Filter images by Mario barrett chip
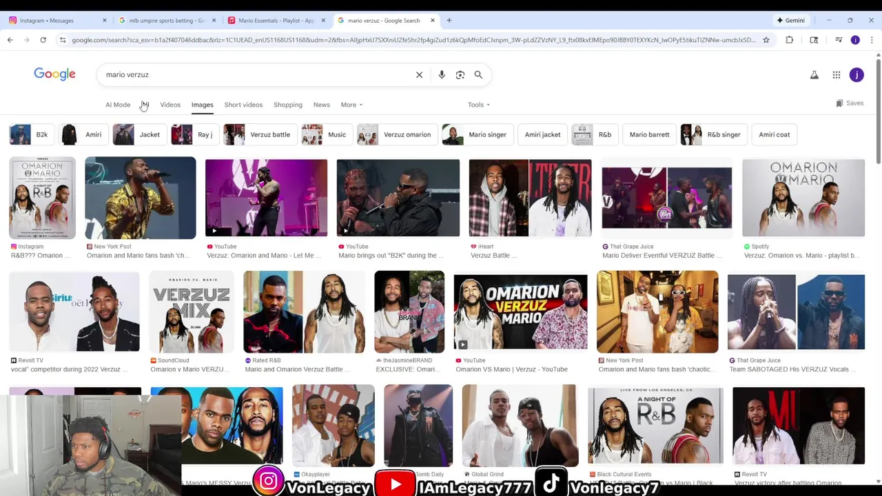882x496 pixels. pyautogui.click(x=649, y=134)
